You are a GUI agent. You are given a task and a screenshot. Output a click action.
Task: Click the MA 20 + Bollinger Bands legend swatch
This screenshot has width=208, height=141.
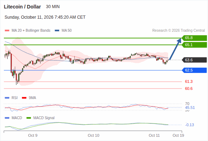coord(7,31)
